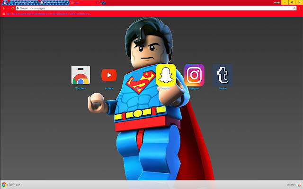Screen dimensions: 303x189
Task: Close the Apps tab
Action: point(98,3)
